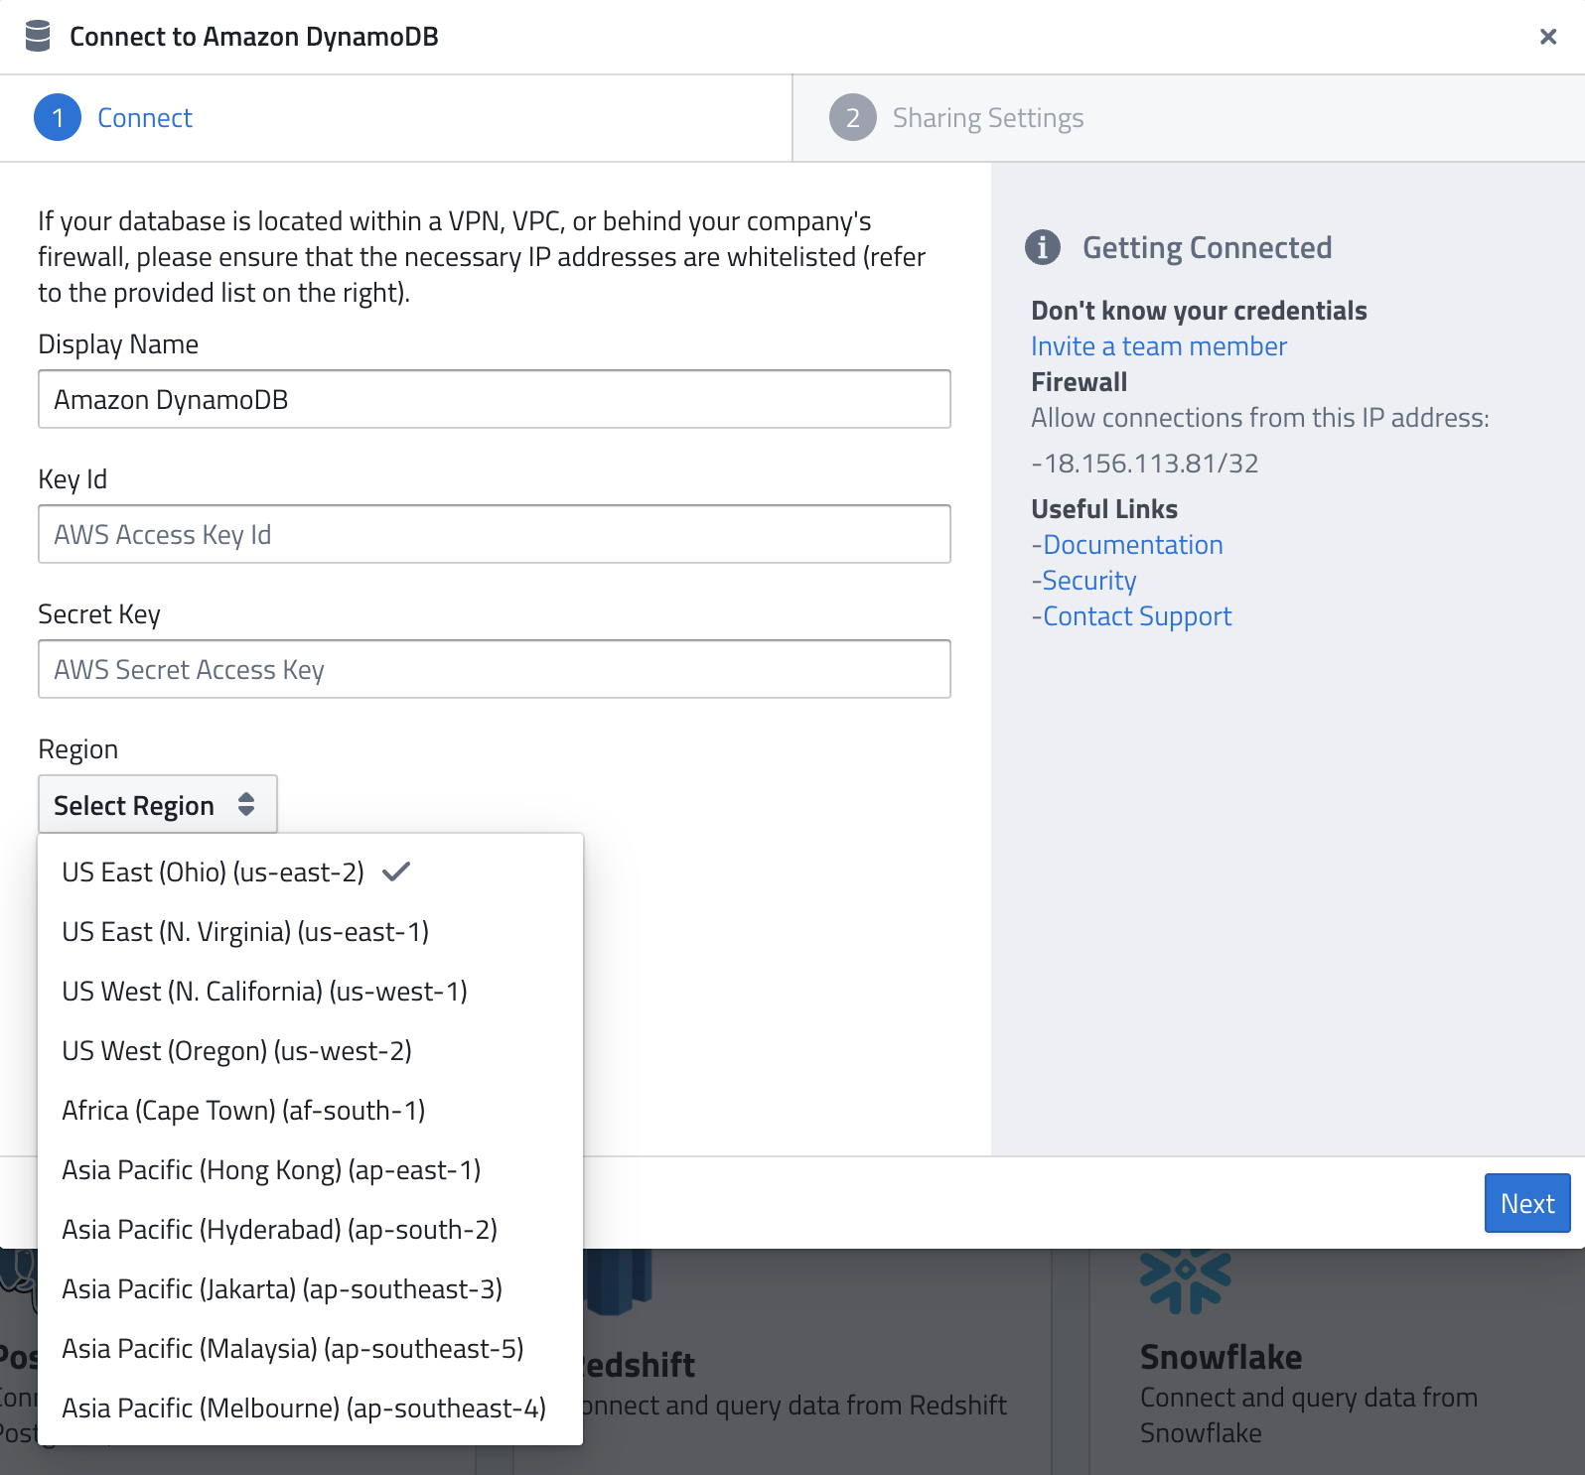Select Asia Pacific (Hong Kong) region

tap(270, 1169)
